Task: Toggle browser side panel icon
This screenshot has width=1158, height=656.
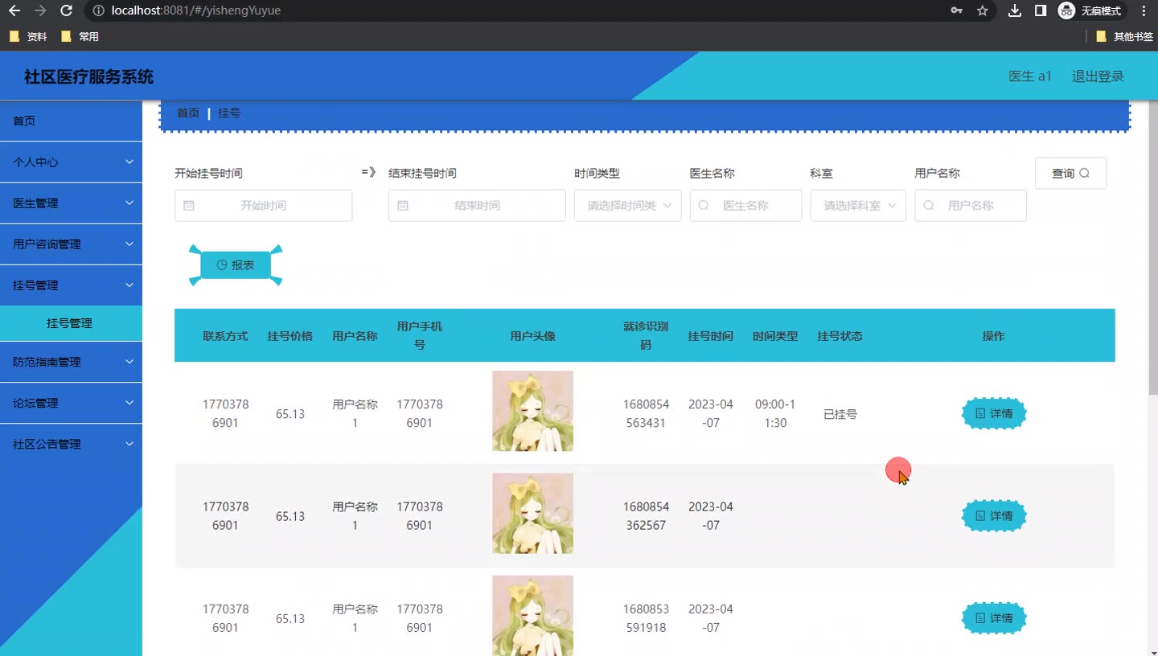Action: (x=1040, y=10)
